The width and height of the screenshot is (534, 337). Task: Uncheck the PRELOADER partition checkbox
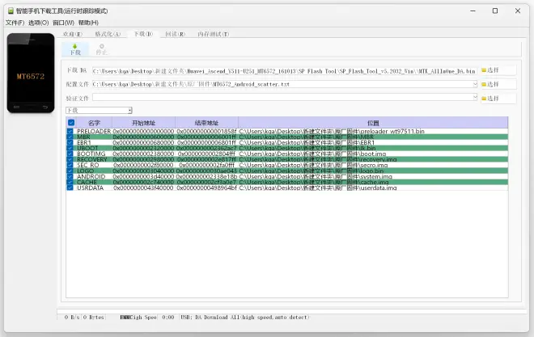coord(70,131)
